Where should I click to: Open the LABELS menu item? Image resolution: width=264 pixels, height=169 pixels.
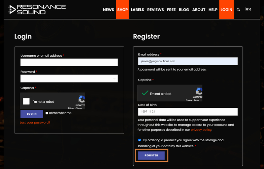pos(137,10)
